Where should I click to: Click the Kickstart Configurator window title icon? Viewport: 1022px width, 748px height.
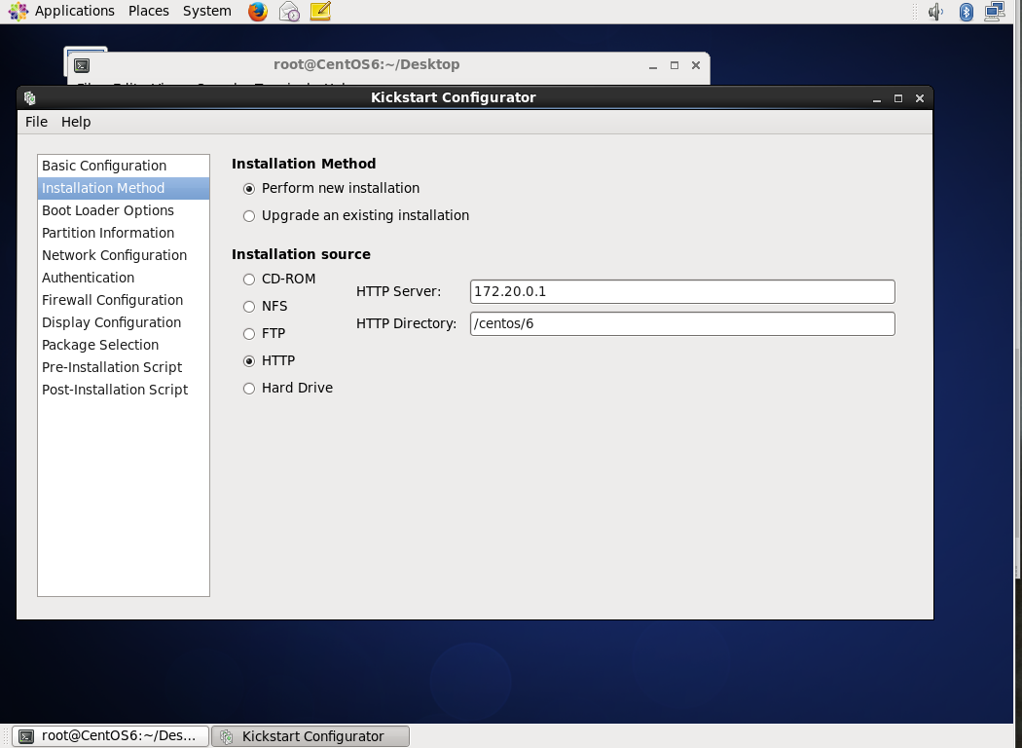coord(29,97)
